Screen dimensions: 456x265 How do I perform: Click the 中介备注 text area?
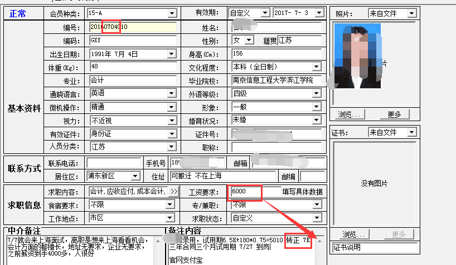click(80, 250)
